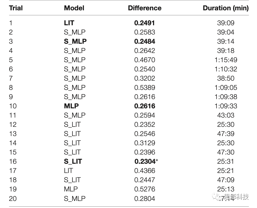257x208 pixels.
Task: Click the bold 0.2484 difference value
Action: pyautogui.click(x=145, y=42)
